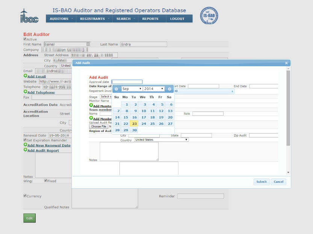The width and height of the screenshot is (313, 234).
Task: Click the Zip Audit input field
Action: coord(264,135)
